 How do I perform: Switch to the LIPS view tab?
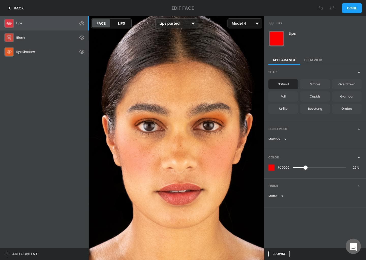[121, 23]
